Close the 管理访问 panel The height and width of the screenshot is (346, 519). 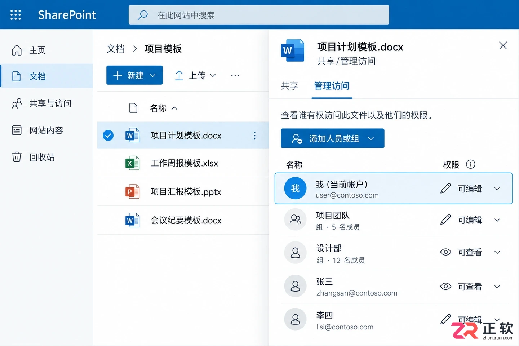click(503, 45)
